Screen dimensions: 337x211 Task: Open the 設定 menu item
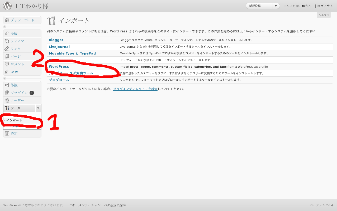tap(14, 134)
